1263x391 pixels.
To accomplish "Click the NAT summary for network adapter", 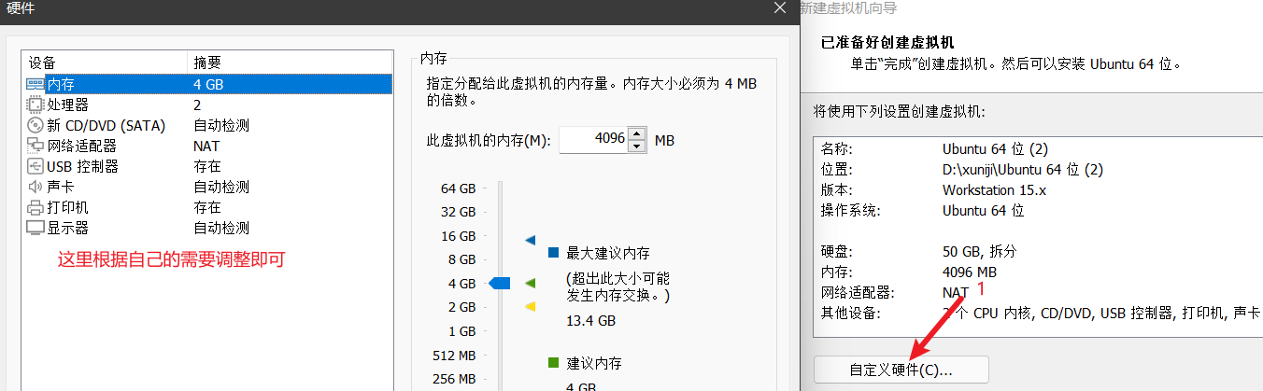I will click(206, 146).
